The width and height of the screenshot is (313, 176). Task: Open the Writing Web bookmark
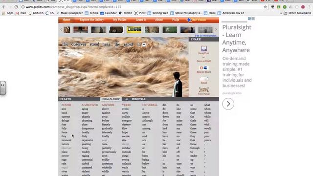pos(158,13)
